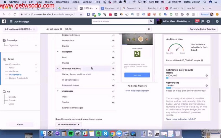Click the Reach estimate info icon
The image size is (221, 138).
pyautogui.click(x=206, y=75)
